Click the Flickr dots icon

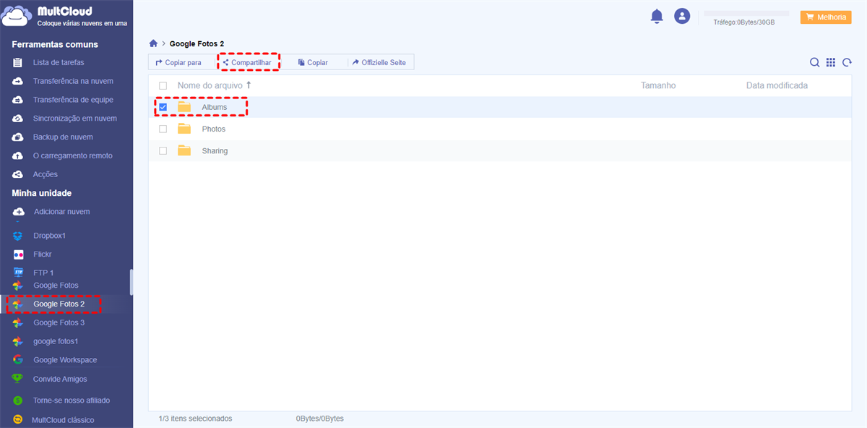pos(18,254)
